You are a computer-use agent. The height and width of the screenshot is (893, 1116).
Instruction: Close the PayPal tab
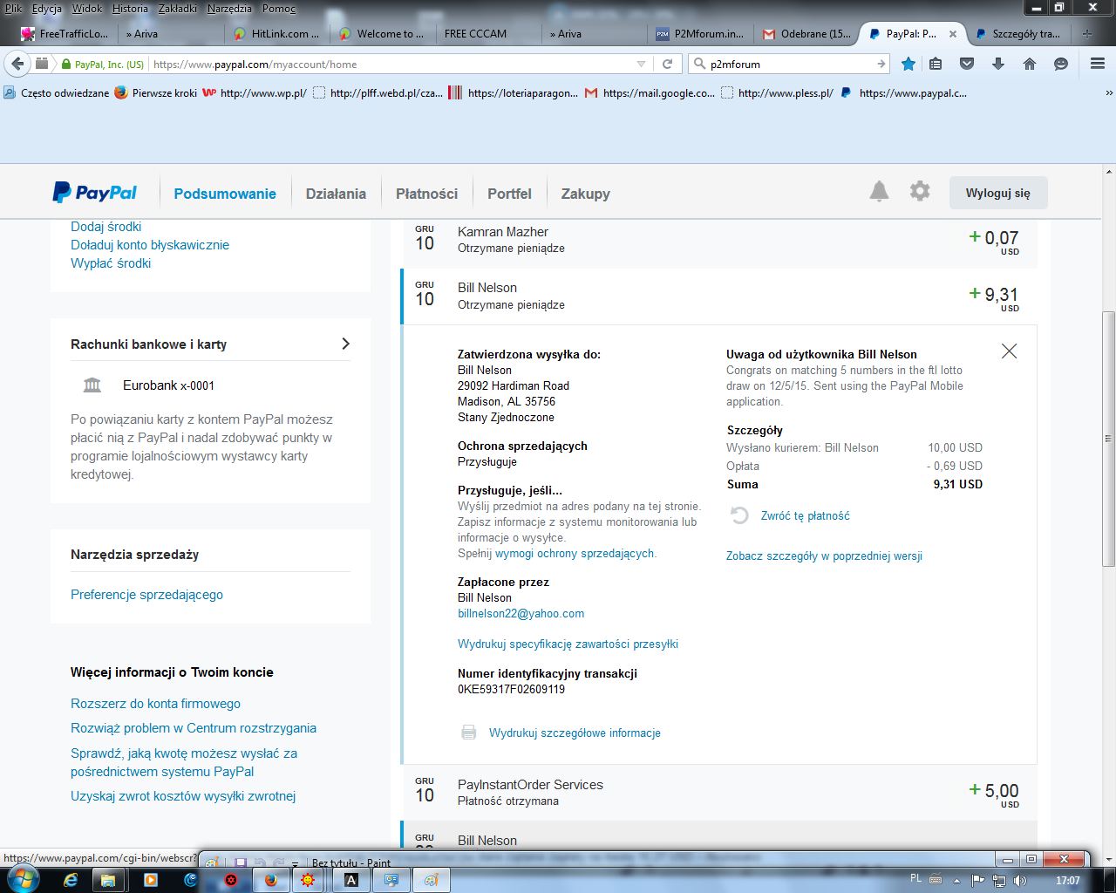click(x=953, y=34)
